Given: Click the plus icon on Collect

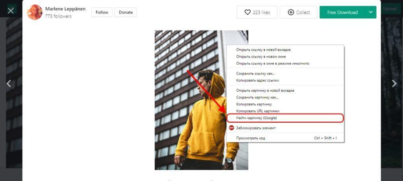Looking at the screenshot, I should coord(291,12).
